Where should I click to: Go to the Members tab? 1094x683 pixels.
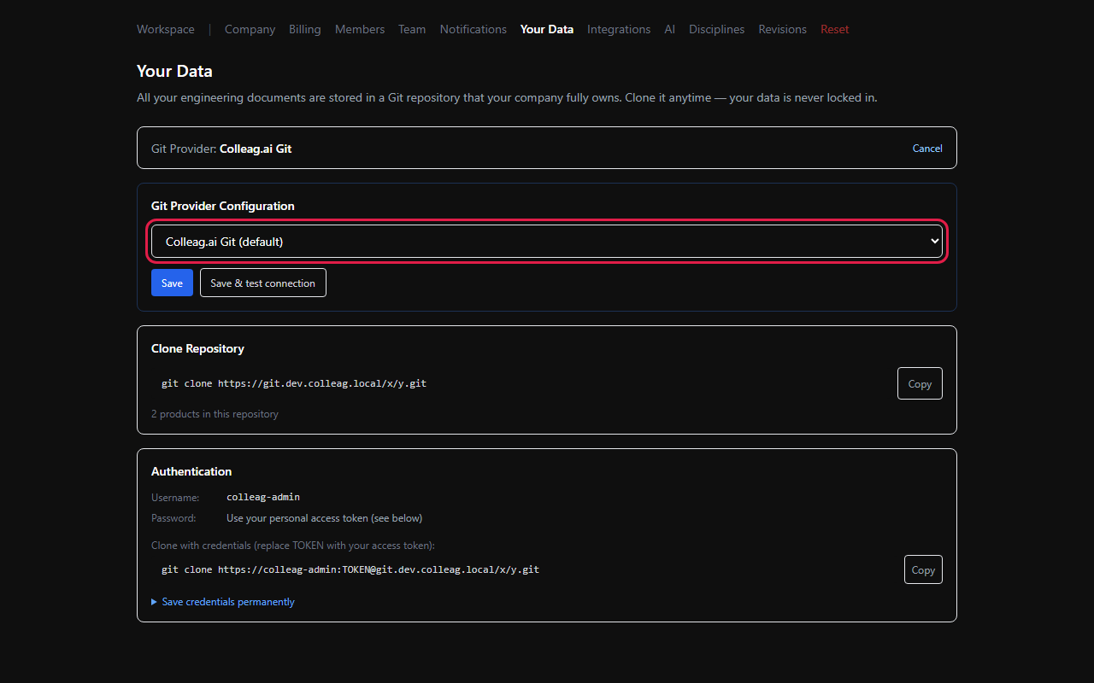[360, 29]
